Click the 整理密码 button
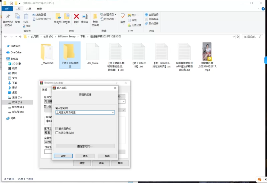This screenshot has height=183, width=267. coord(85,146)
